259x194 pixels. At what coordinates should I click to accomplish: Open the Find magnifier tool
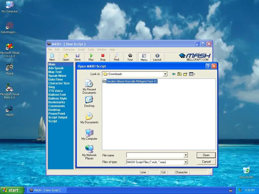tap(116, 57)
